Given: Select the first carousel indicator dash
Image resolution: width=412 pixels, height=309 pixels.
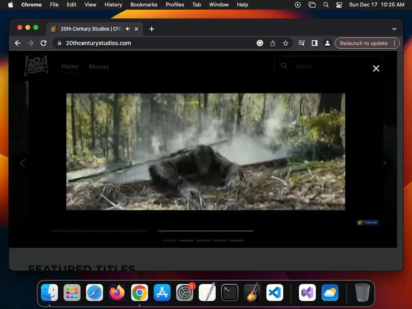Looking at the screenshot, I should click(x=169, y=241).
